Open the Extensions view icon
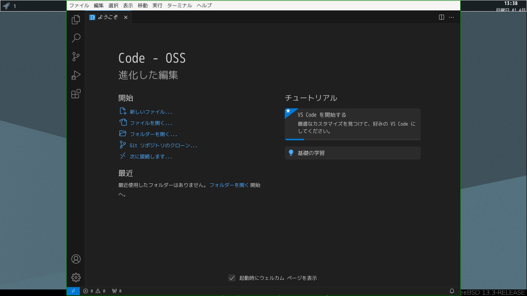This screenshot has width=527, height=296. coord(76,94)
